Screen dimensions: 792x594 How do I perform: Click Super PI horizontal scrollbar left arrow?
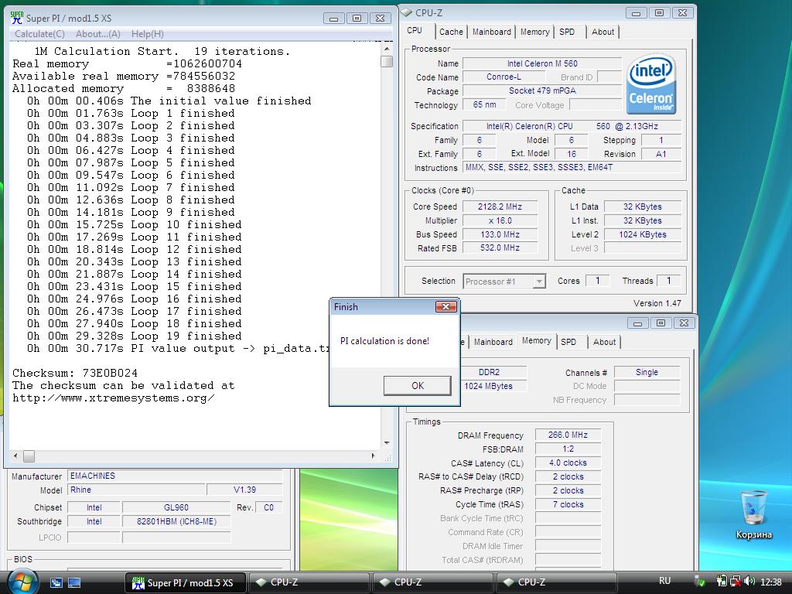pyautogui.click(x=15, y=456)
